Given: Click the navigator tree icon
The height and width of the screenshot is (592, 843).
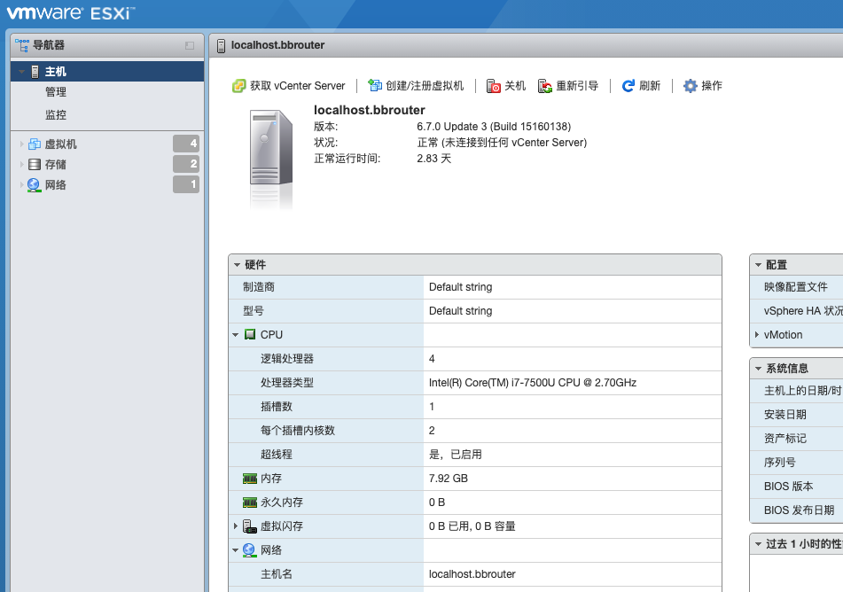Looking at the screenshot, I should (22, 45).
